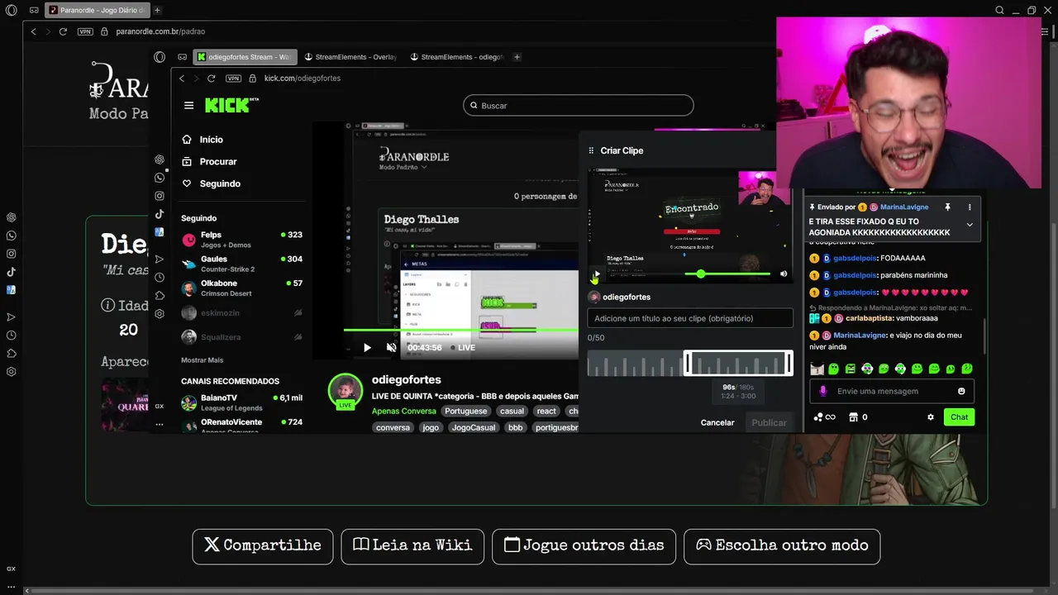This screenshot has height=595, width=1058.
Task: Open odiegofortes streamer avatar
Action: click(346, 392)
